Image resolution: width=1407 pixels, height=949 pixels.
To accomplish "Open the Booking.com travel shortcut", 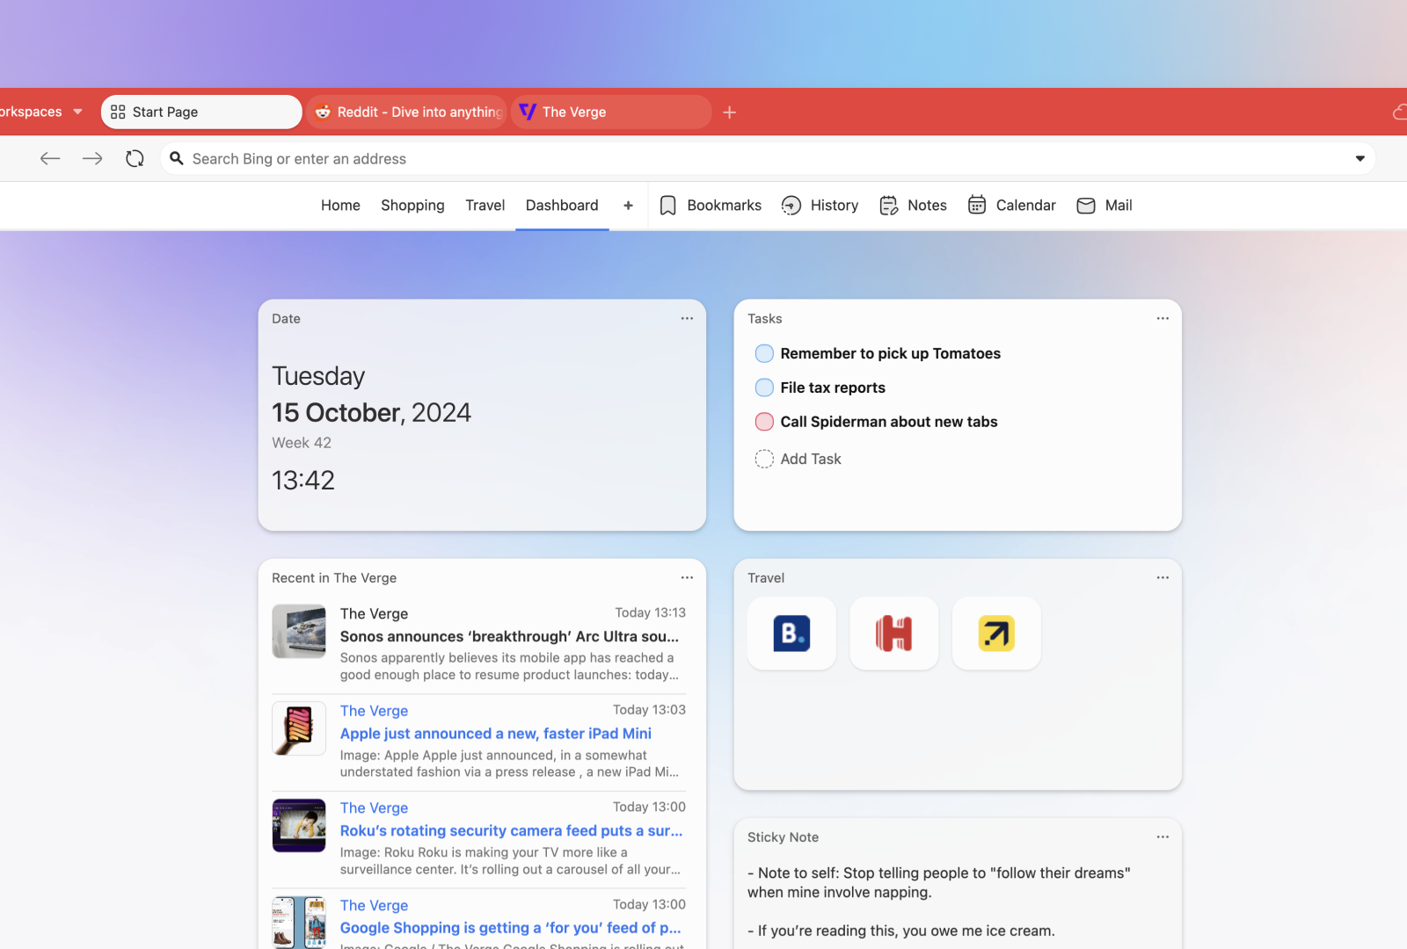I will point(791,634).
